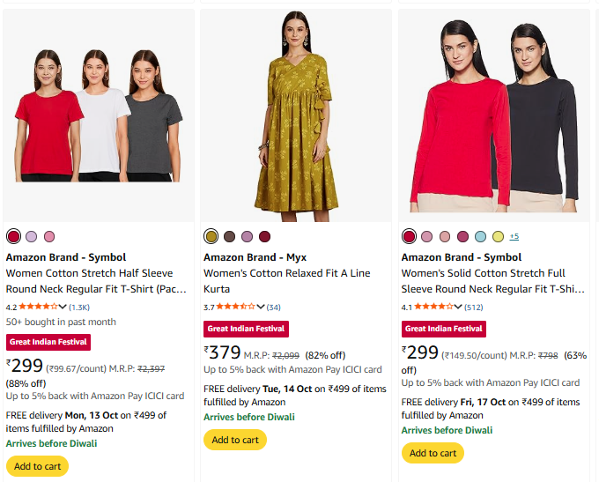599x482 pixels.
Task: Show the +5 more color options
Action: pos(514,236)
